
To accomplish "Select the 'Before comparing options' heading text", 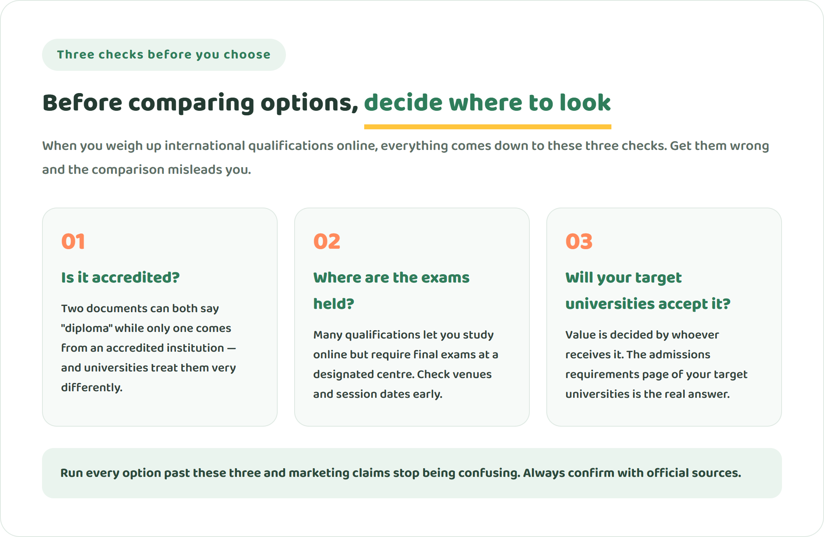I will [x=201, y=103].
